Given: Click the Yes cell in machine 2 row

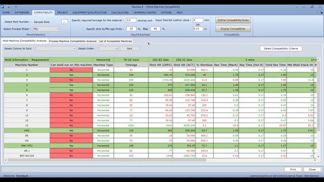Looking at the screenshot, I should (x=71, y=75).
